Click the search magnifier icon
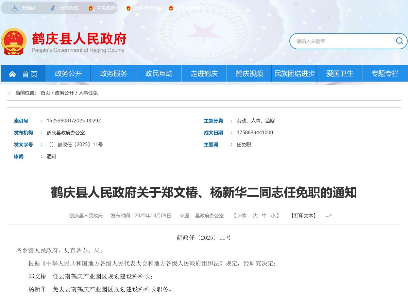This screenshot has width=408, height=306. [x=400, y=41]
